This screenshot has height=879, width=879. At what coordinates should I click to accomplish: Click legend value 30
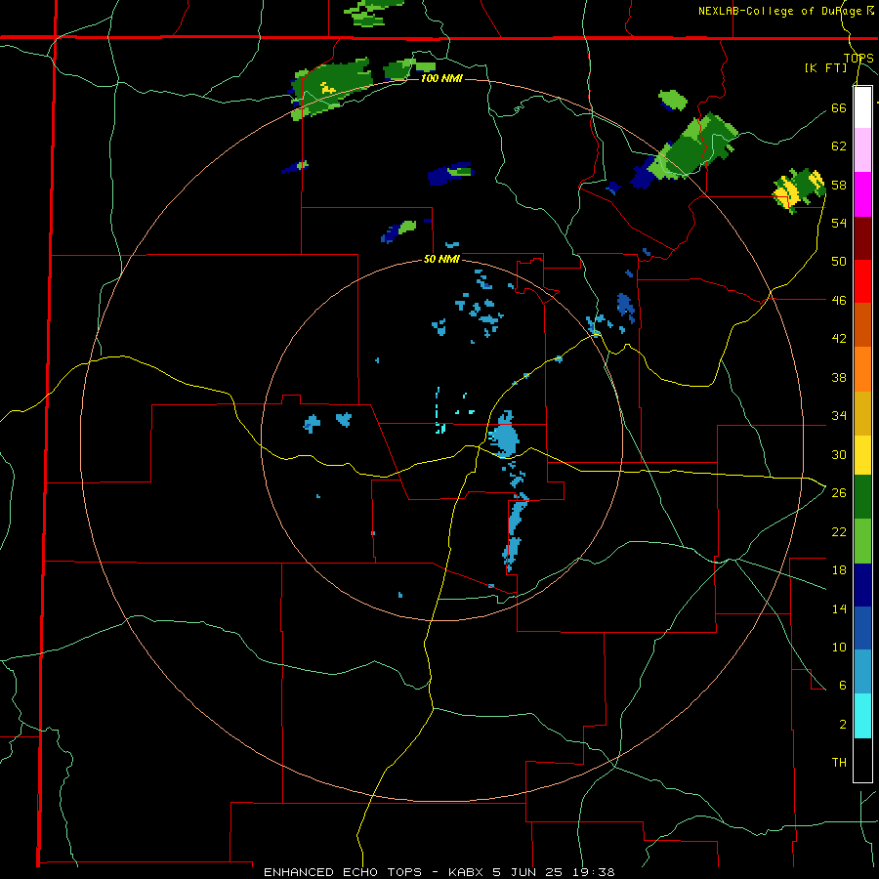(x=839, y=454)
